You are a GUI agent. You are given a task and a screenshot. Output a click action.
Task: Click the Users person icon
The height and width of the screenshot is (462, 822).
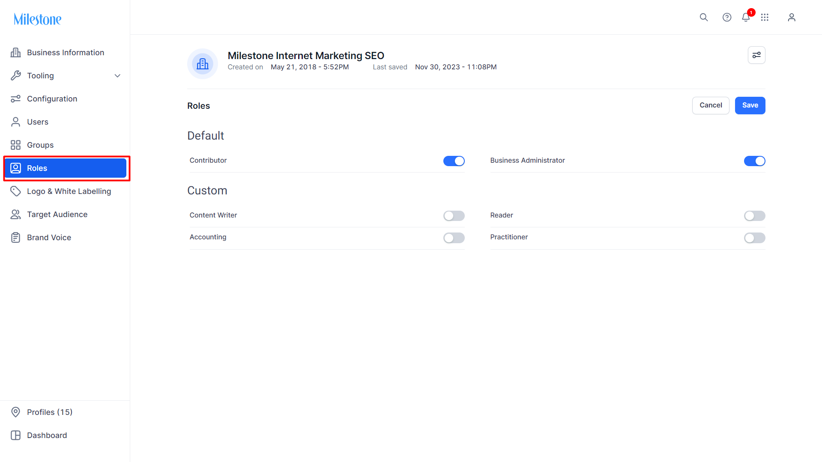(x=16, y=122)
